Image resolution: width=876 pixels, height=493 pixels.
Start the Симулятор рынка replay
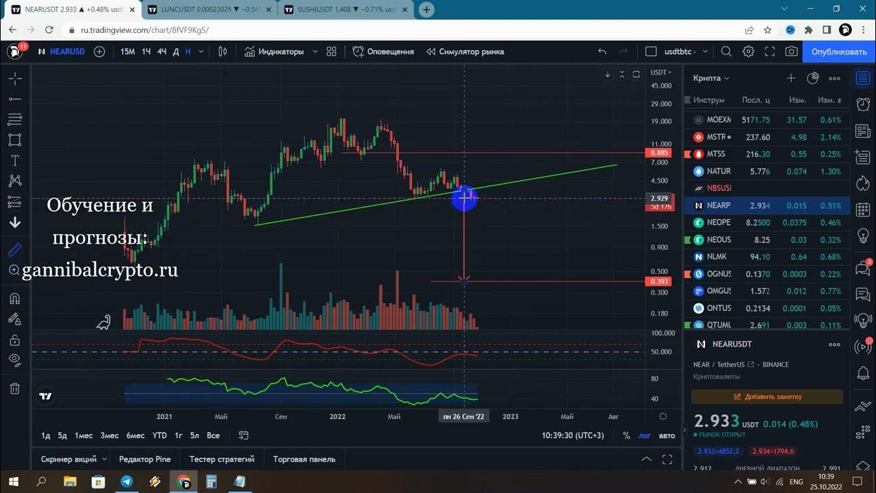pos(465,51)
